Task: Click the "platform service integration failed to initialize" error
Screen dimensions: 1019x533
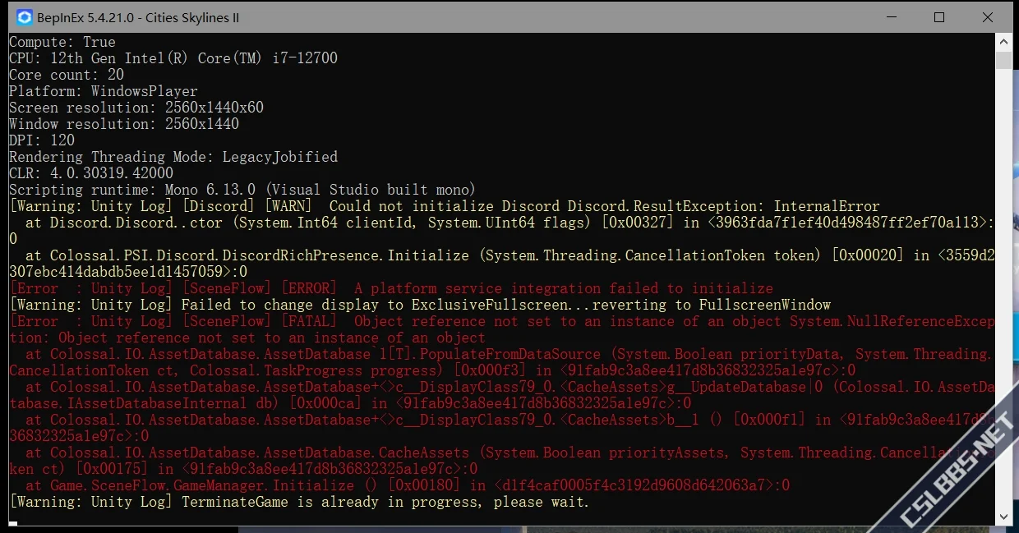Action: point(391,288)
